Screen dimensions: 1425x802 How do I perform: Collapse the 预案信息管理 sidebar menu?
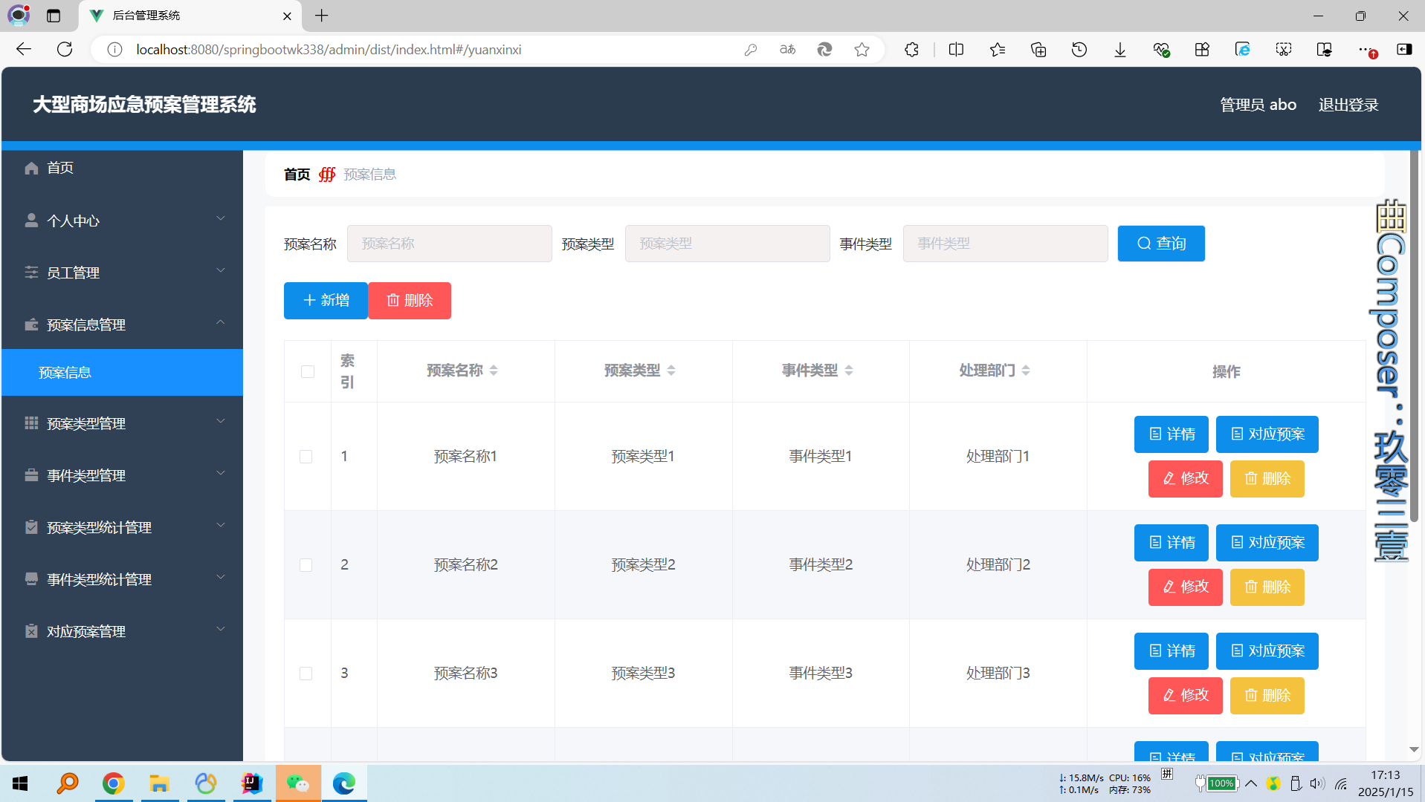[x=122, y=325]
